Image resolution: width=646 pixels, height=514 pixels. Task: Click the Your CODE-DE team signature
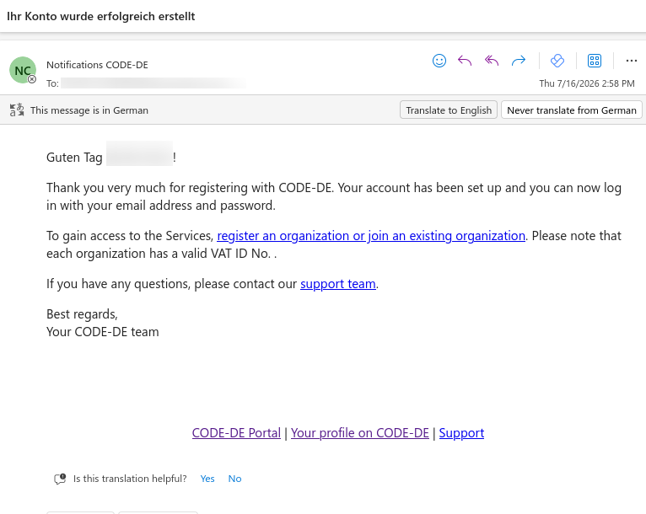coord(103,332)
